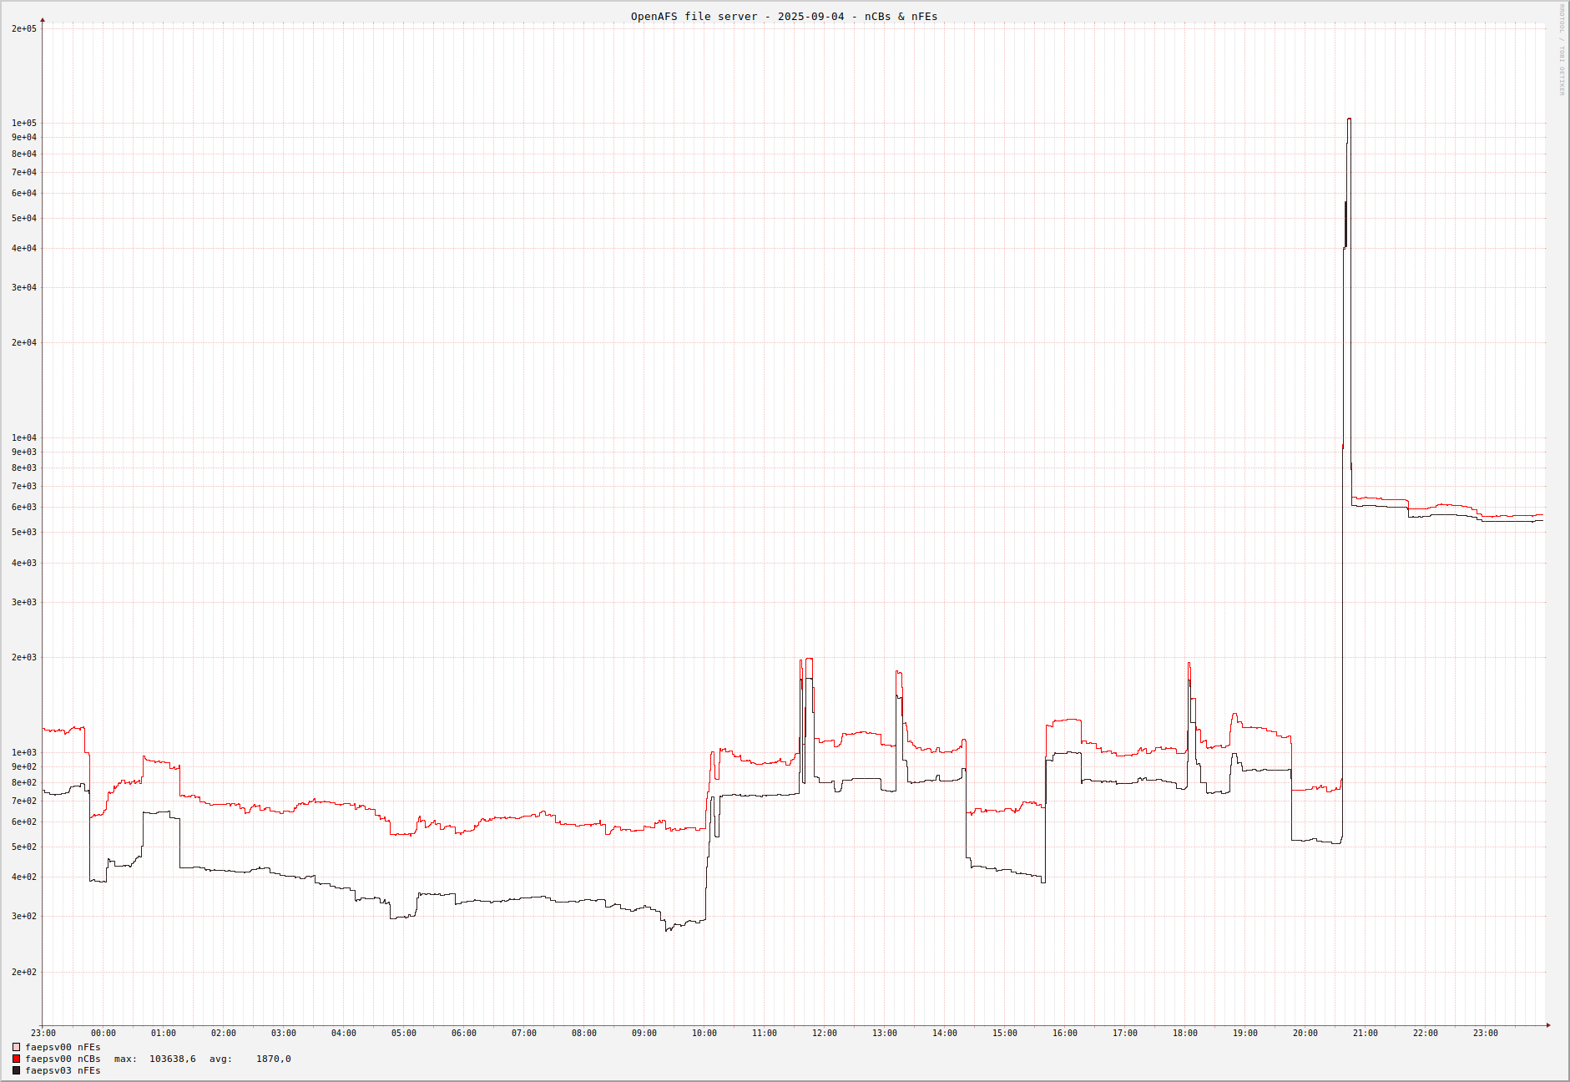Click the max value '103638,6'

click(x=173, y=1059)
